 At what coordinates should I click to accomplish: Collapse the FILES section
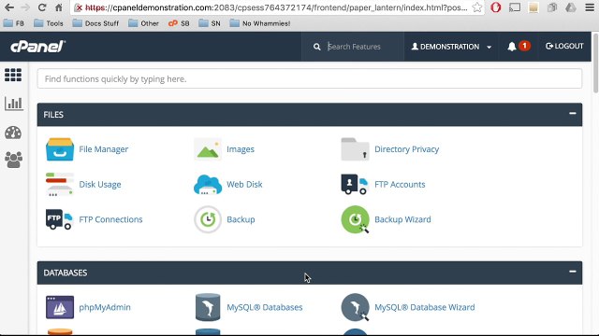coord(572,113)
